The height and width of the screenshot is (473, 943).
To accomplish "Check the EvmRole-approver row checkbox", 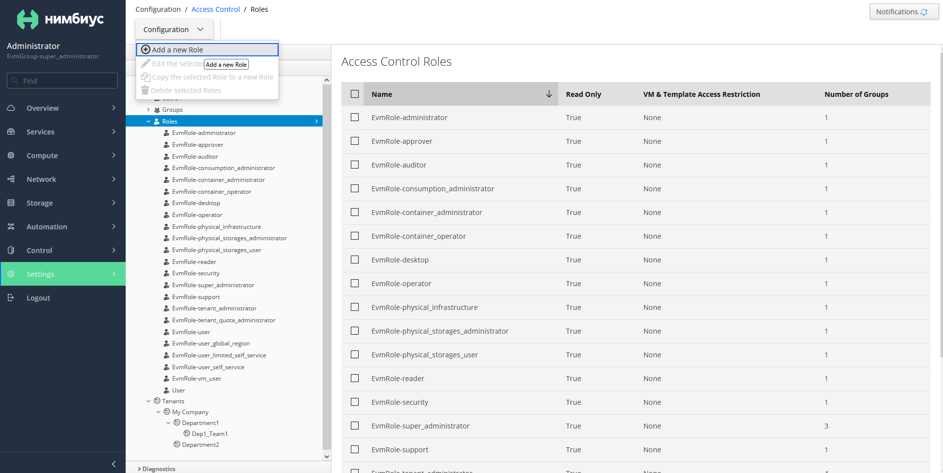I will coord(355,141).
